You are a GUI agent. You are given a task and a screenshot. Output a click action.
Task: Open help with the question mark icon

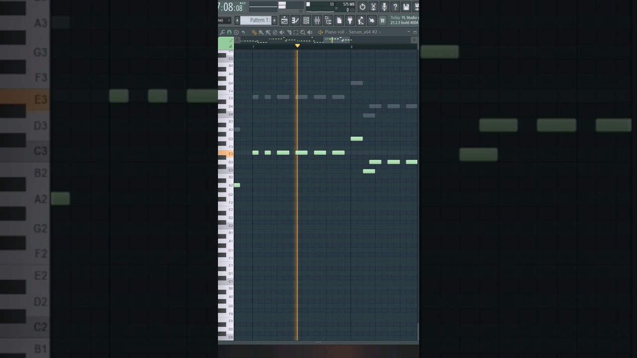click(395, 6)
